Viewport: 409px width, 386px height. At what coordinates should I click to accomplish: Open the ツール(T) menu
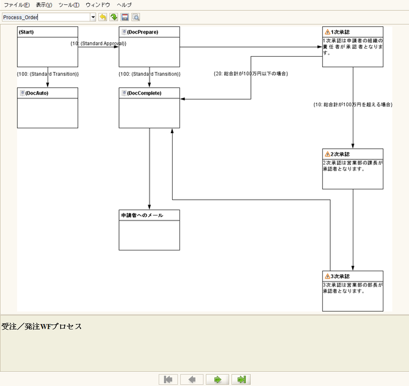point(69,5)
